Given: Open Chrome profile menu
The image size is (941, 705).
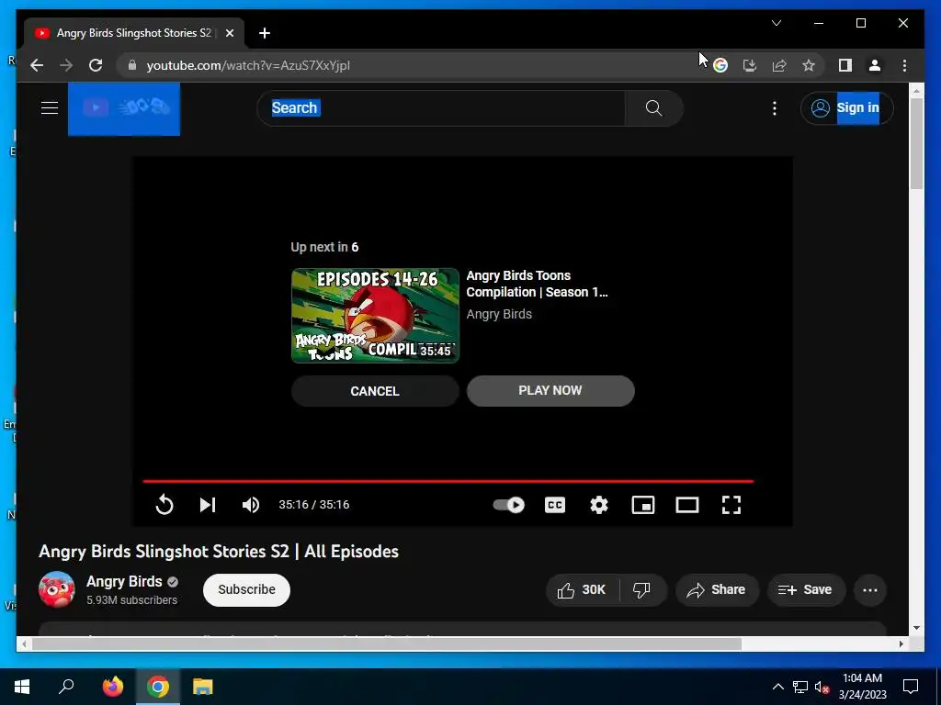Looking at the screenshot, I should (875, 65).
